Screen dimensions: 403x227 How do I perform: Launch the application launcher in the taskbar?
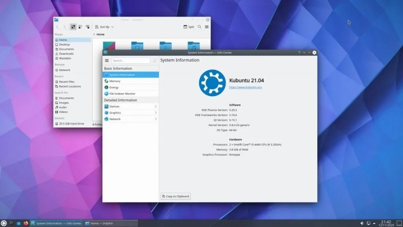point(4,223)
